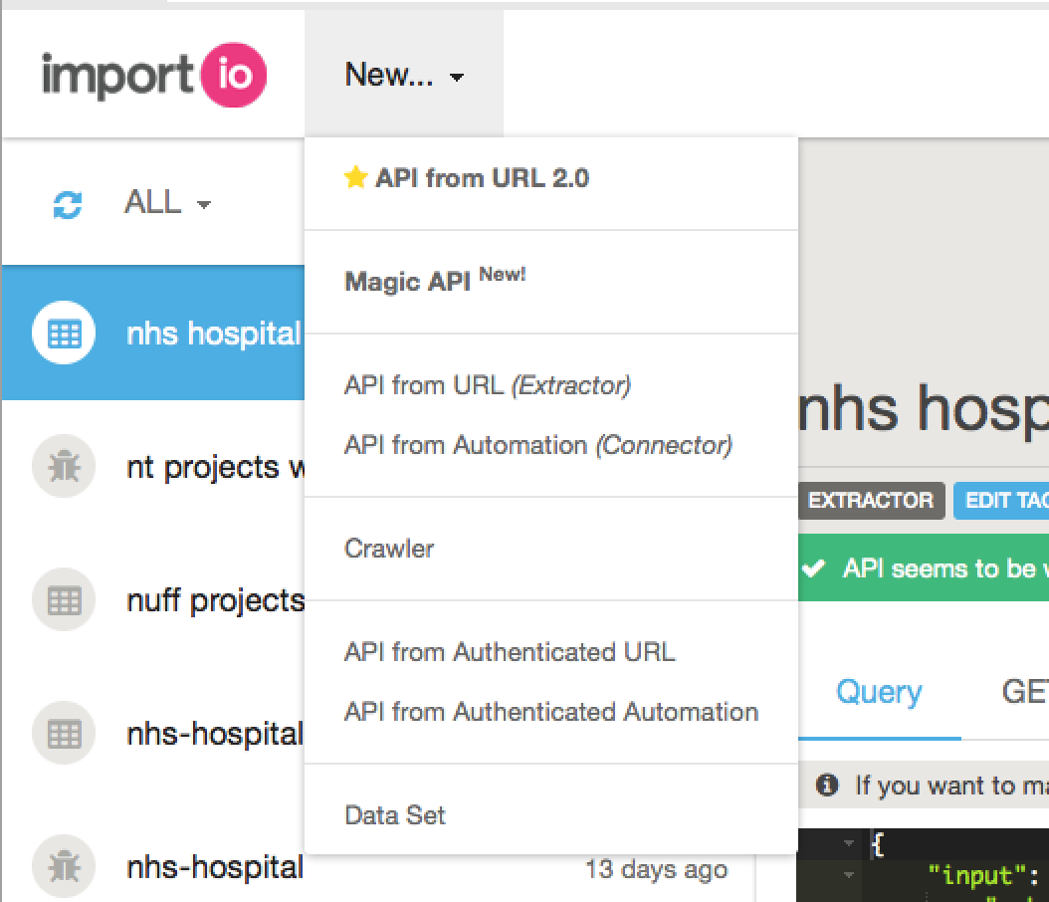The image size is (1049, 902).
Task: Select the nuff projects list row
Action: (153, 600)
